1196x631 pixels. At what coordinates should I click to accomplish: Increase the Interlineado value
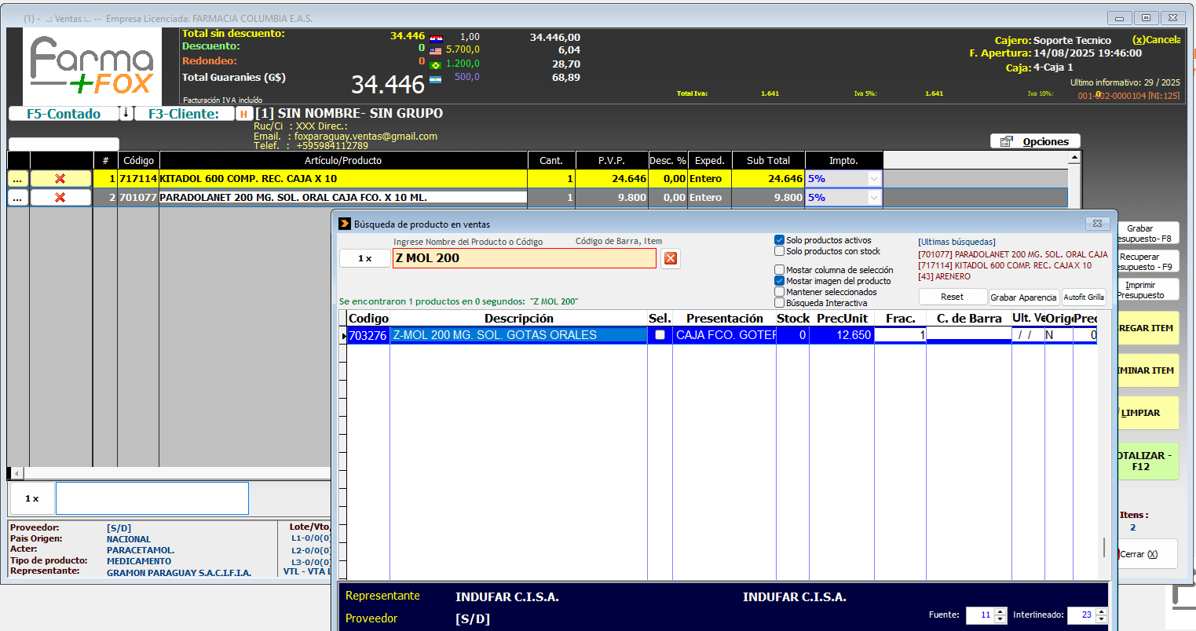click(x=1102, y=611)
